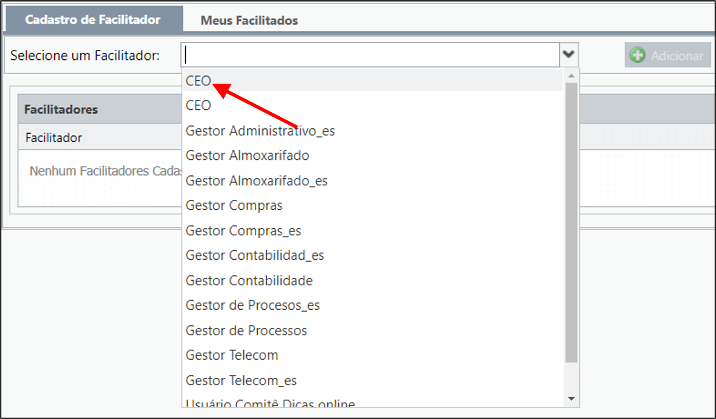The width and height of the screenshot is (716, 419).
Task: Pick the Gestor Compras_es item
Action: pyautogui.click(x=373, y=231)
